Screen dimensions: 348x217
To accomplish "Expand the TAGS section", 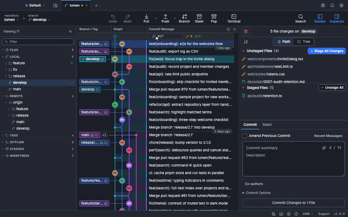I will tap(3, 135).
